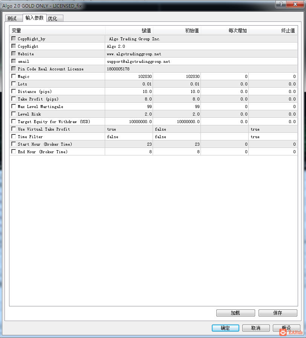The height and width of the screenshot is (338, 306).
Task: Click the 加载 load button
Action: pos(236,313)
